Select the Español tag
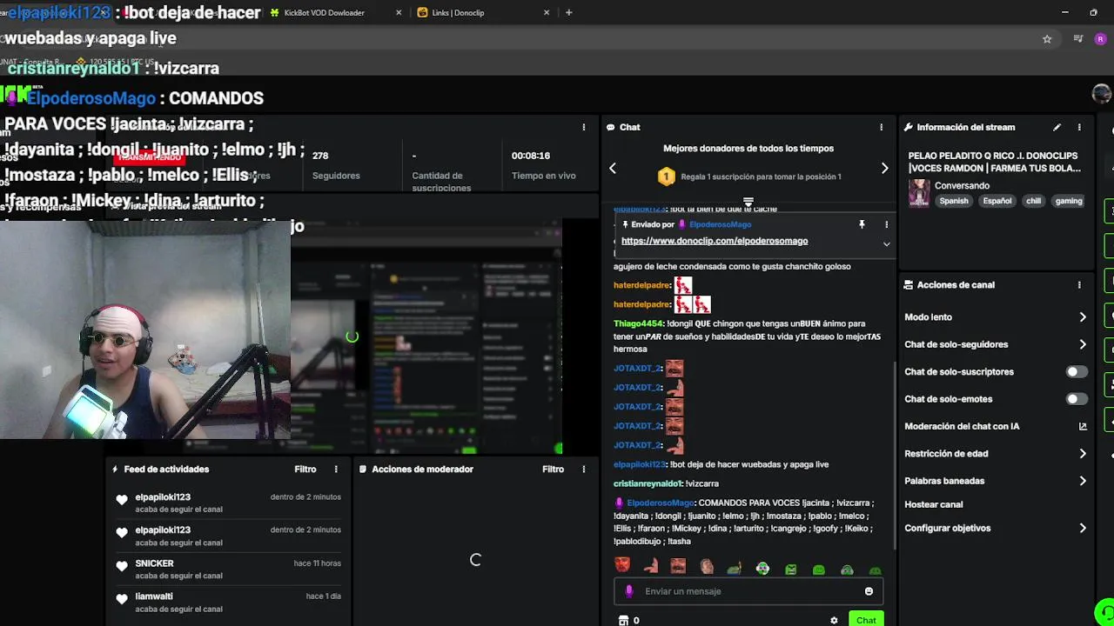Screen dimensions: 1114x626 [997, 201]
